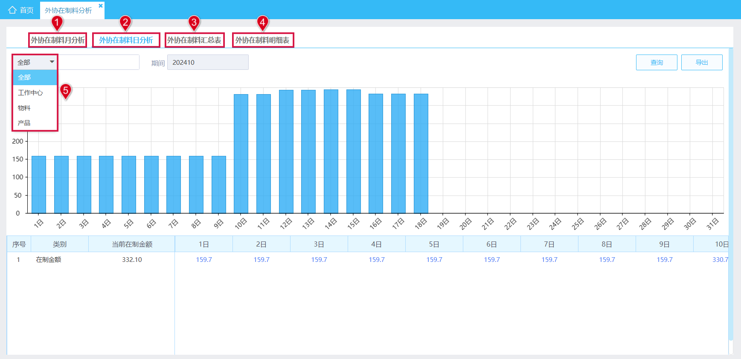The height and width of the screenshot is (359, 741).
Task: Open the 外协在制料汇总表 tab
Action: point(194,40)
